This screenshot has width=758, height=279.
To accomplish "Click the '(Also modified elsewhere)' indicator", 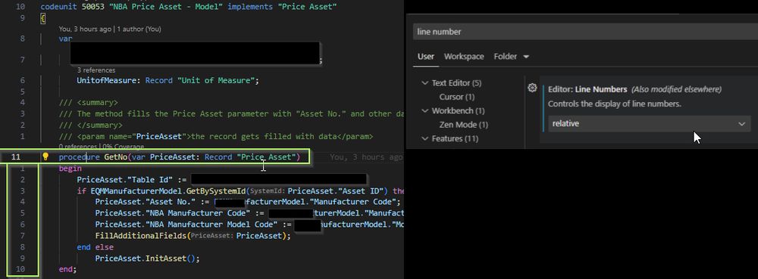I will (x=676, y=90).
